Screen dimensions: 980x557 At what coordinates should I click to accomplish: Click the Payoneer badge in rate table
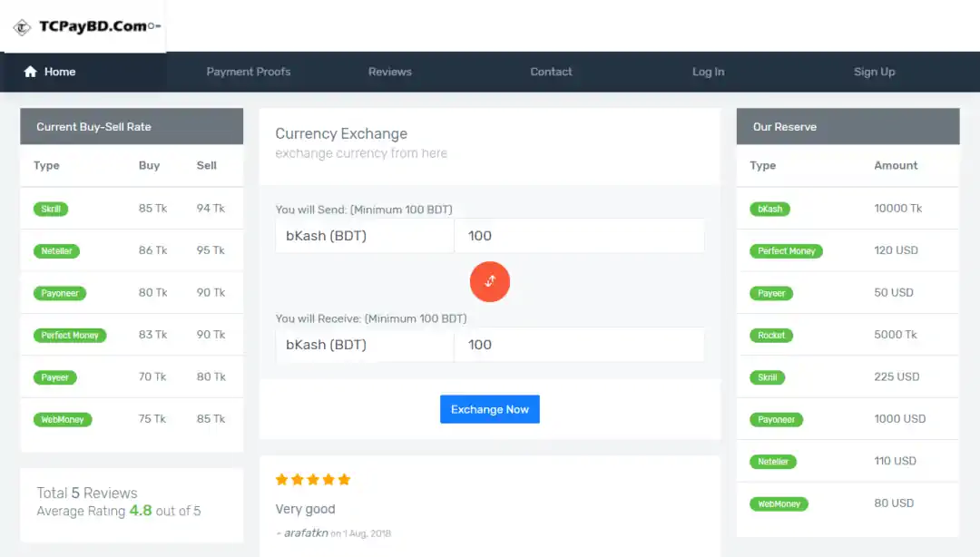(60, 293)
